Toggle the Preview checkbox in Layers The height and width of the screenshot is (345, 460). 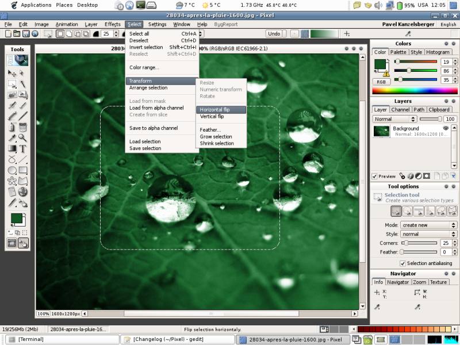pyautogui.click(x=375, y=177)
